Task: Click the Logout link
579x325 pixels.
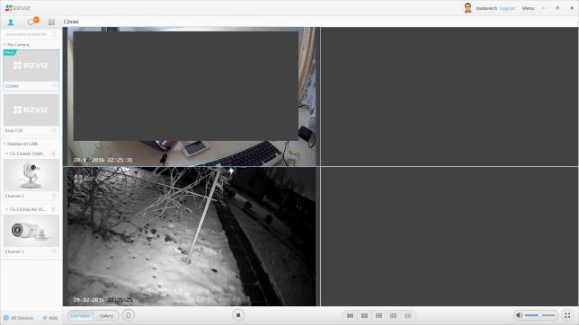Action: coord(507,8)
